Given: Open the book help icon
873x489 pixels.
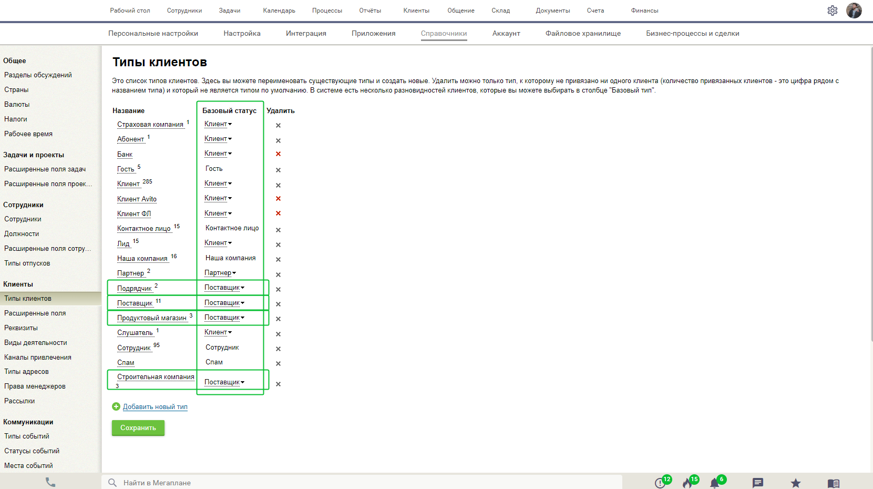Looking at the screenshot, I should [x=833, y=483].
